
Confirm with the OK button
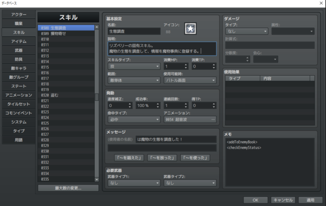[256, 200]
